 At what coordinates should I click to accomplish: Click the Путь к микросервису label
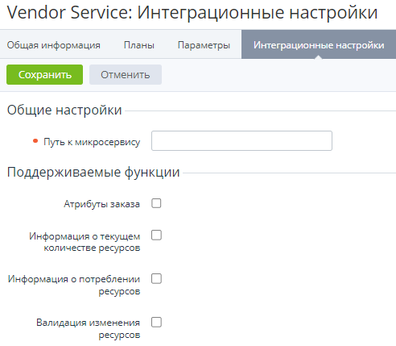(x=92, y=142)
